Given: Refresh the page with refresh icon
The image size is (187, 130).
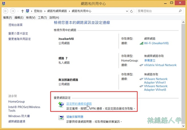Looking at the screenshot, I should (x=132, y=11).
